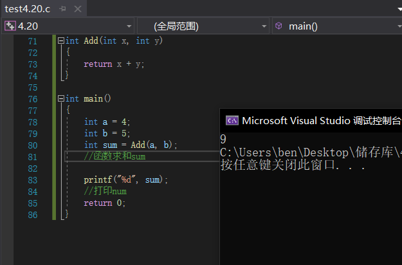This screenshot has height=265, width=402.
Task: Click the 'int b = 5;' line
Action: pos(107,133)
